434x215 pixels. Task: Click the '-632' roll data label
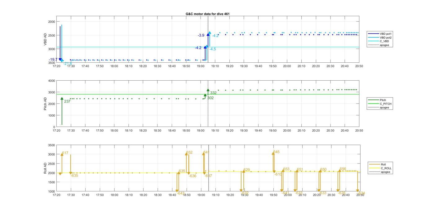click(245, 193)
